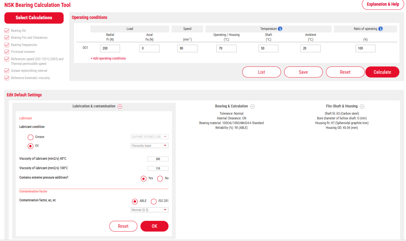The width and height of the screenshot is (406, 241).
Task: Expand the Fits-Shaft & Housing settings
Action: [x=362, y=106]
